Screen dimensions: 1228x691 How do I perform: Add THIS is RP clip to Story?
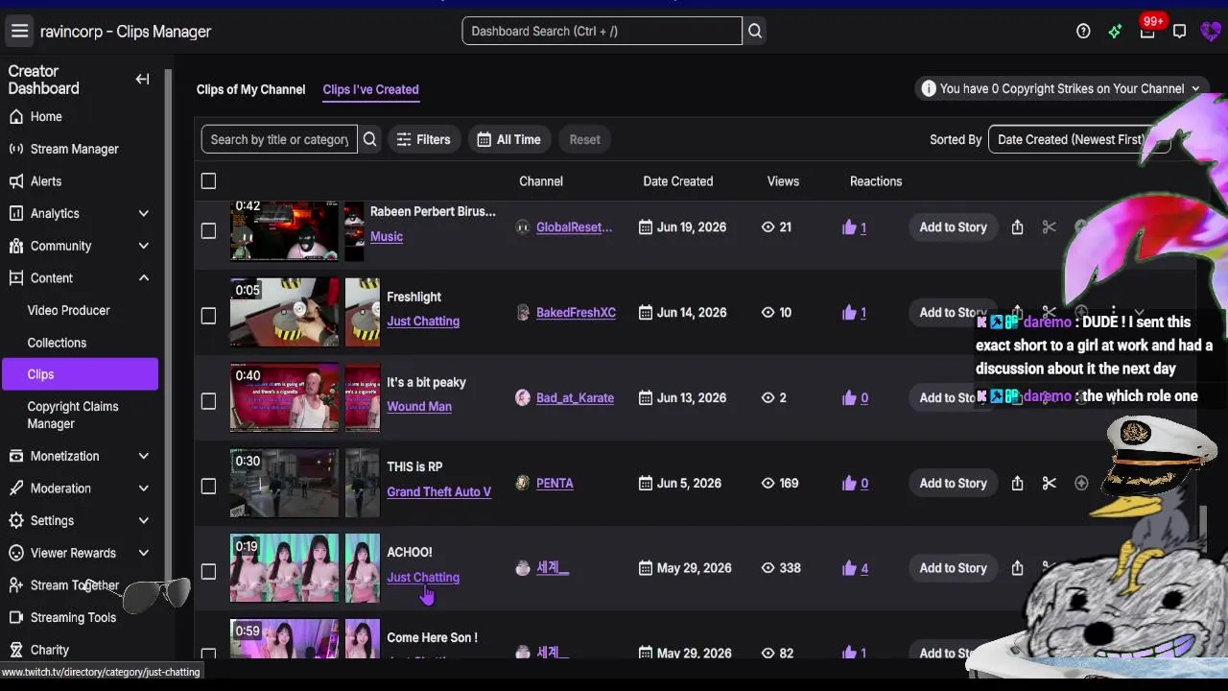pyautogui.click(x=953, y=484)
